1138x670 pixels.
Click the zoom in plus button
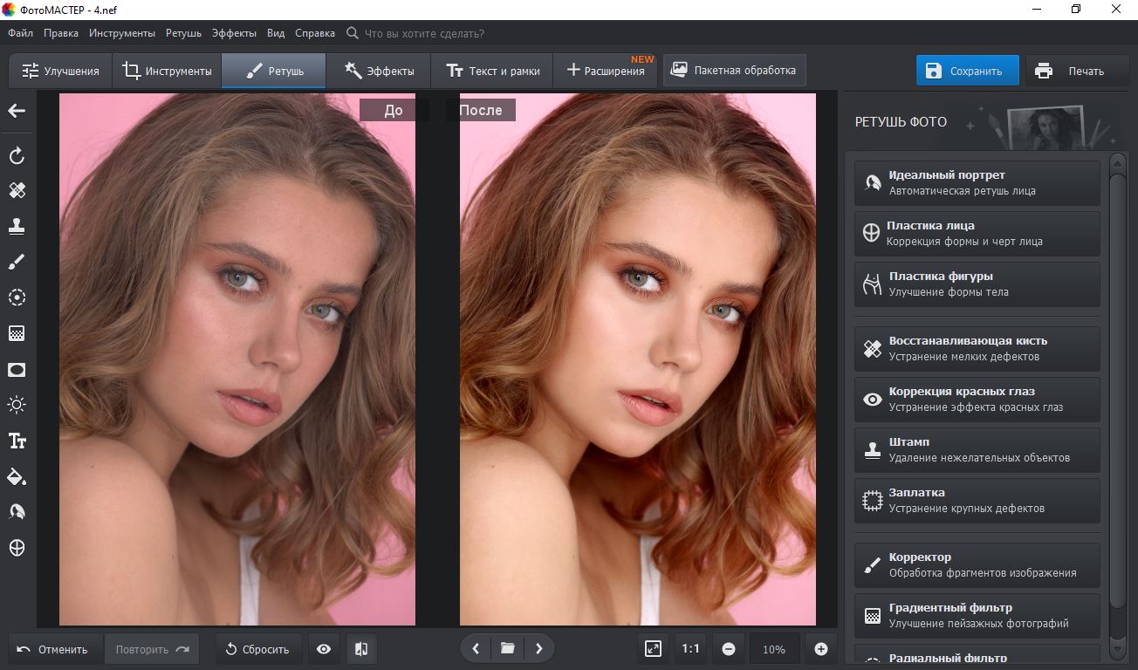pos(820,649)
